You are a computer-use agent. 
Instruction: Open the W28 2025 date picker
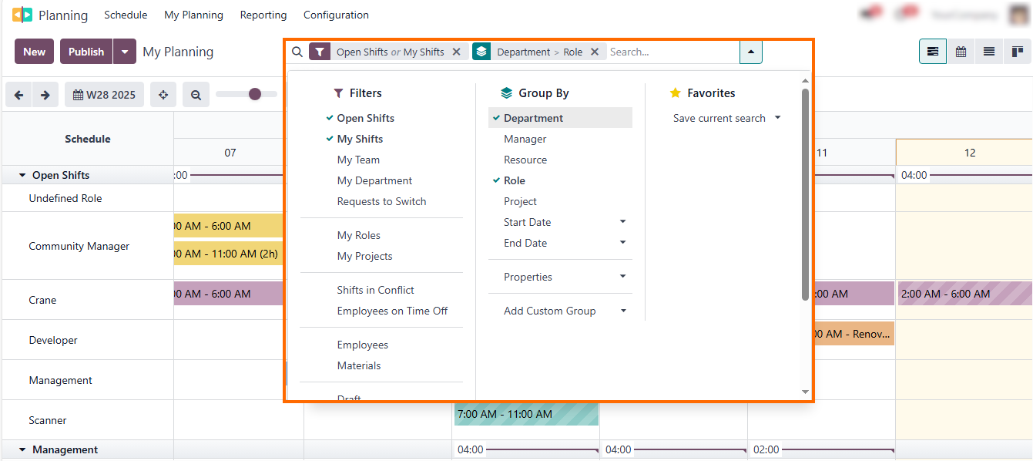click(104, 94)
